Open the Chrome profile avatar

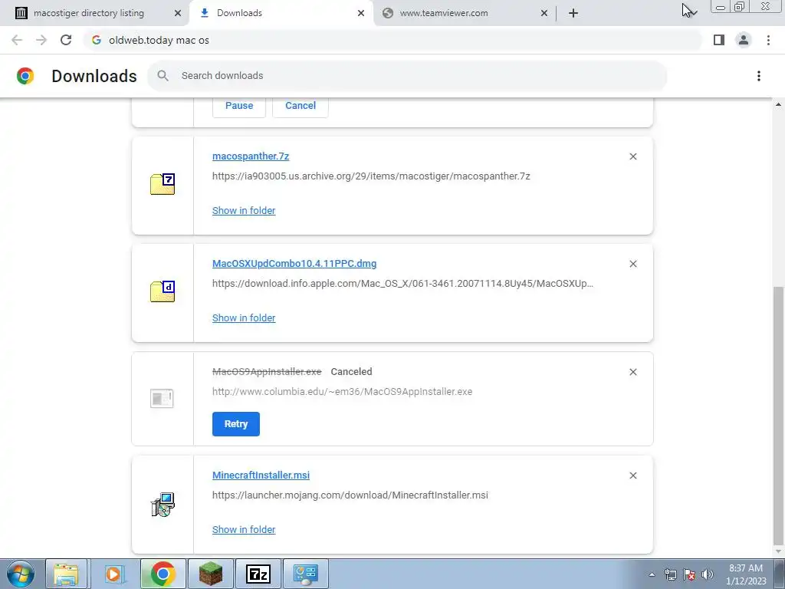(744, 40)
